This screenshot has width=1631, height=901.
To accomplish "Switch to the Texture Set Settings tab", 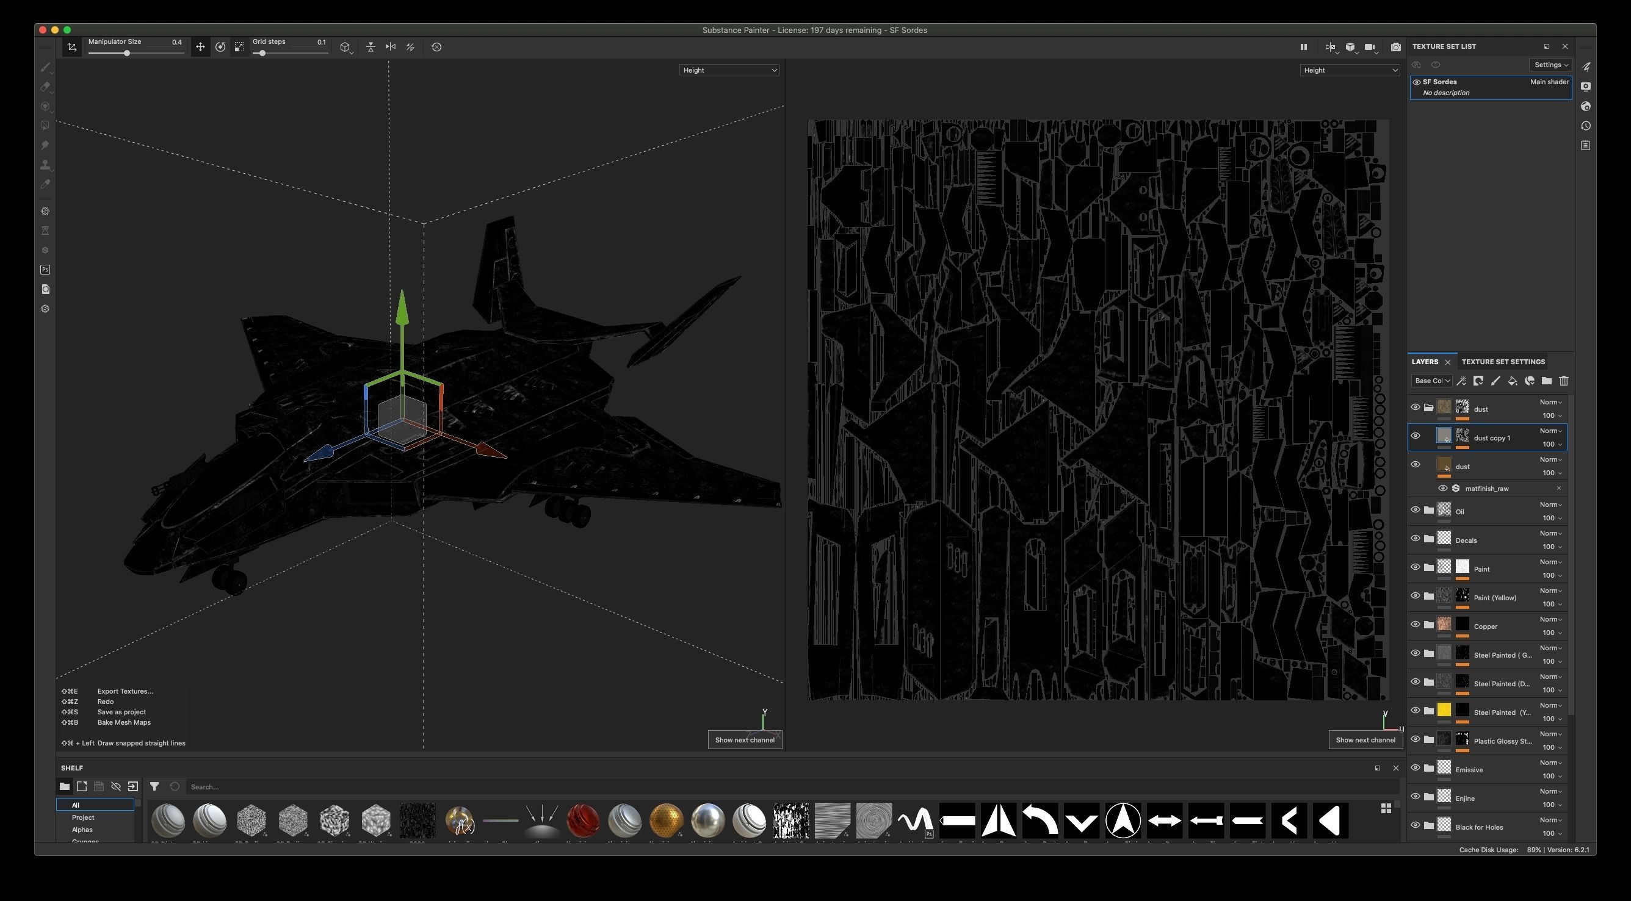I will (x=1503, y=362).
